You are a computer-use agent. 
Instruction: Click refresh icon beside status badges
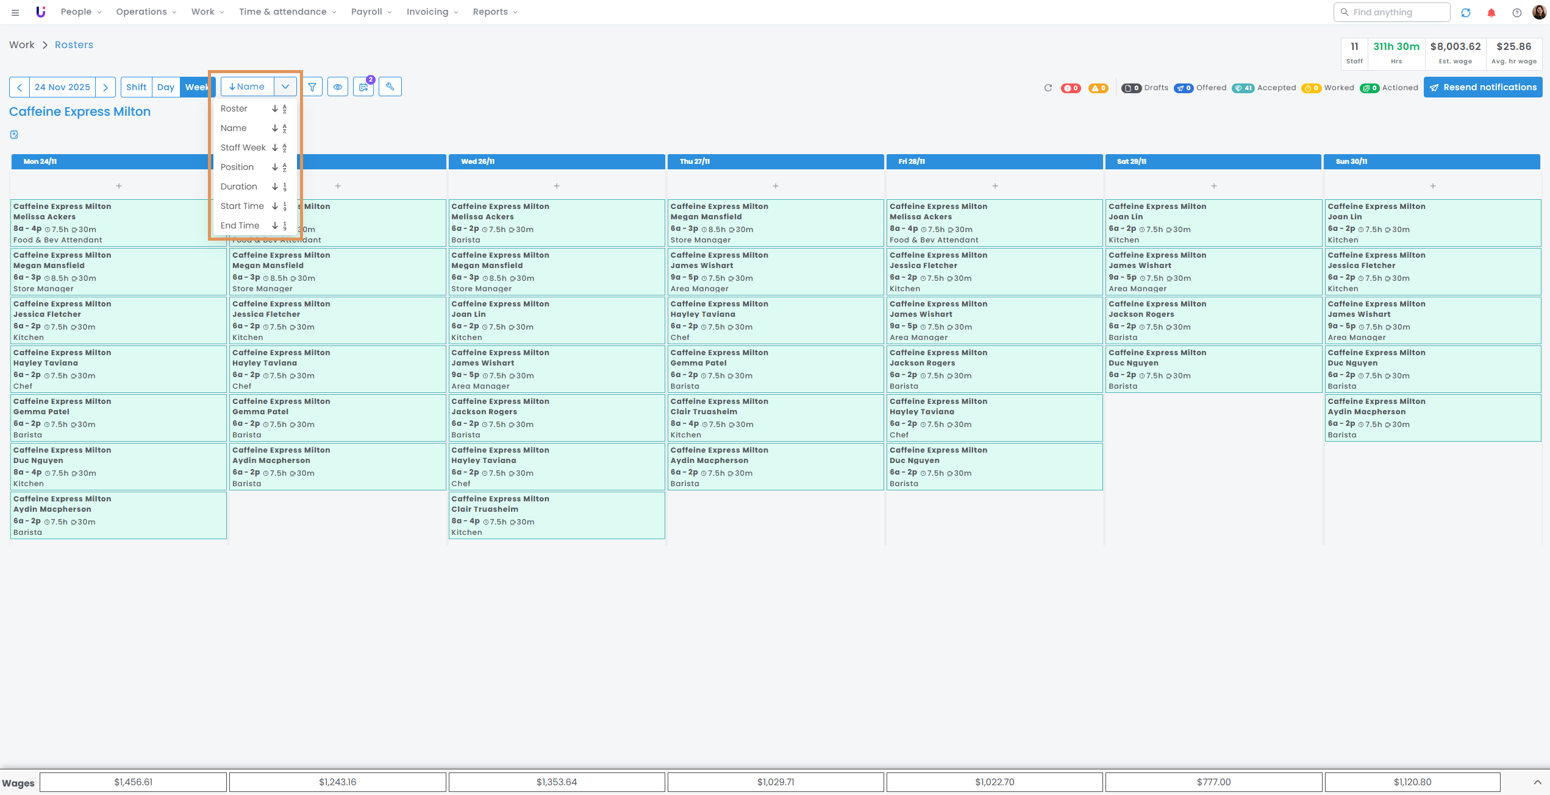[x=1048, y=88]
